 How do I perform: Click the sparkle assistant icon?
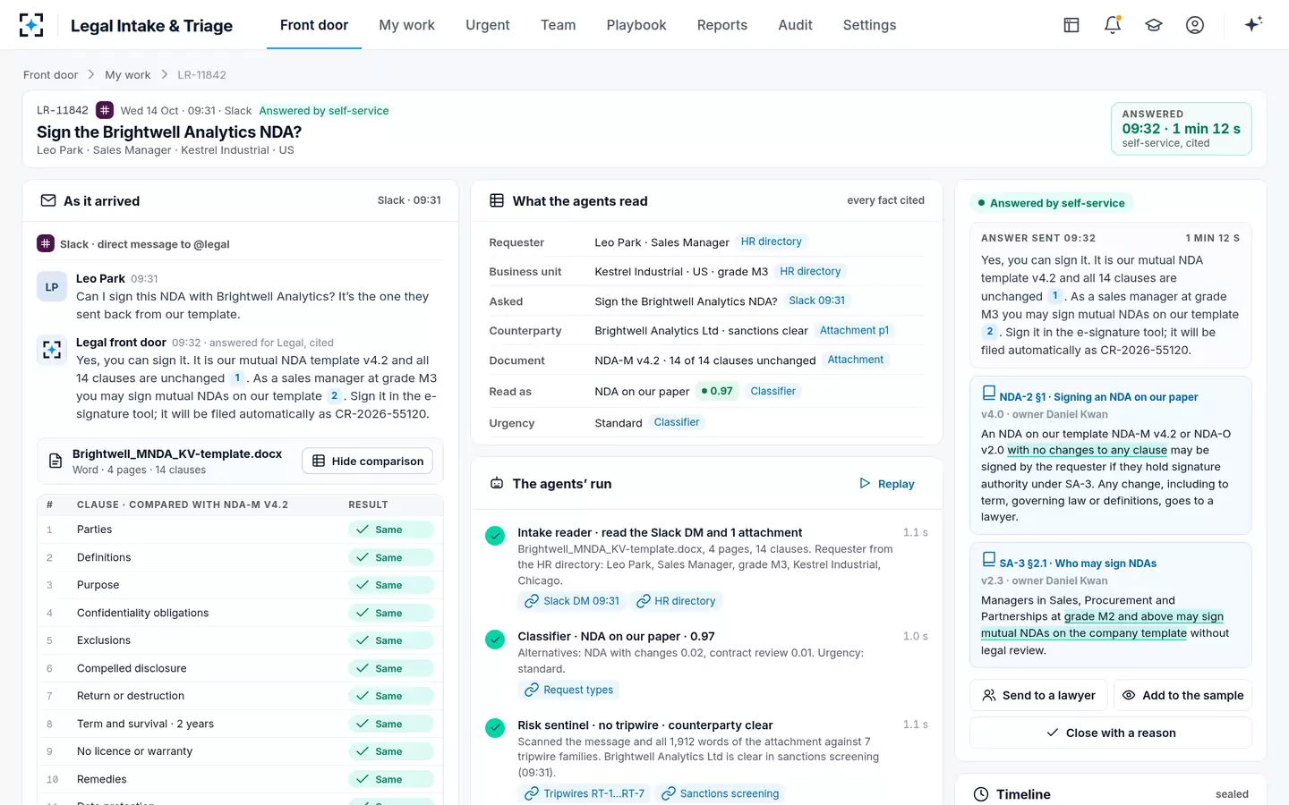[x=1253, y=24]
